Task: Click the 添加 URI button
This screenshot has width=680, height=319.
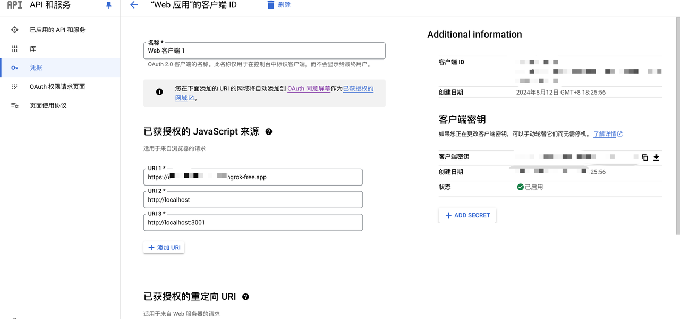Action: click(164, 247)
